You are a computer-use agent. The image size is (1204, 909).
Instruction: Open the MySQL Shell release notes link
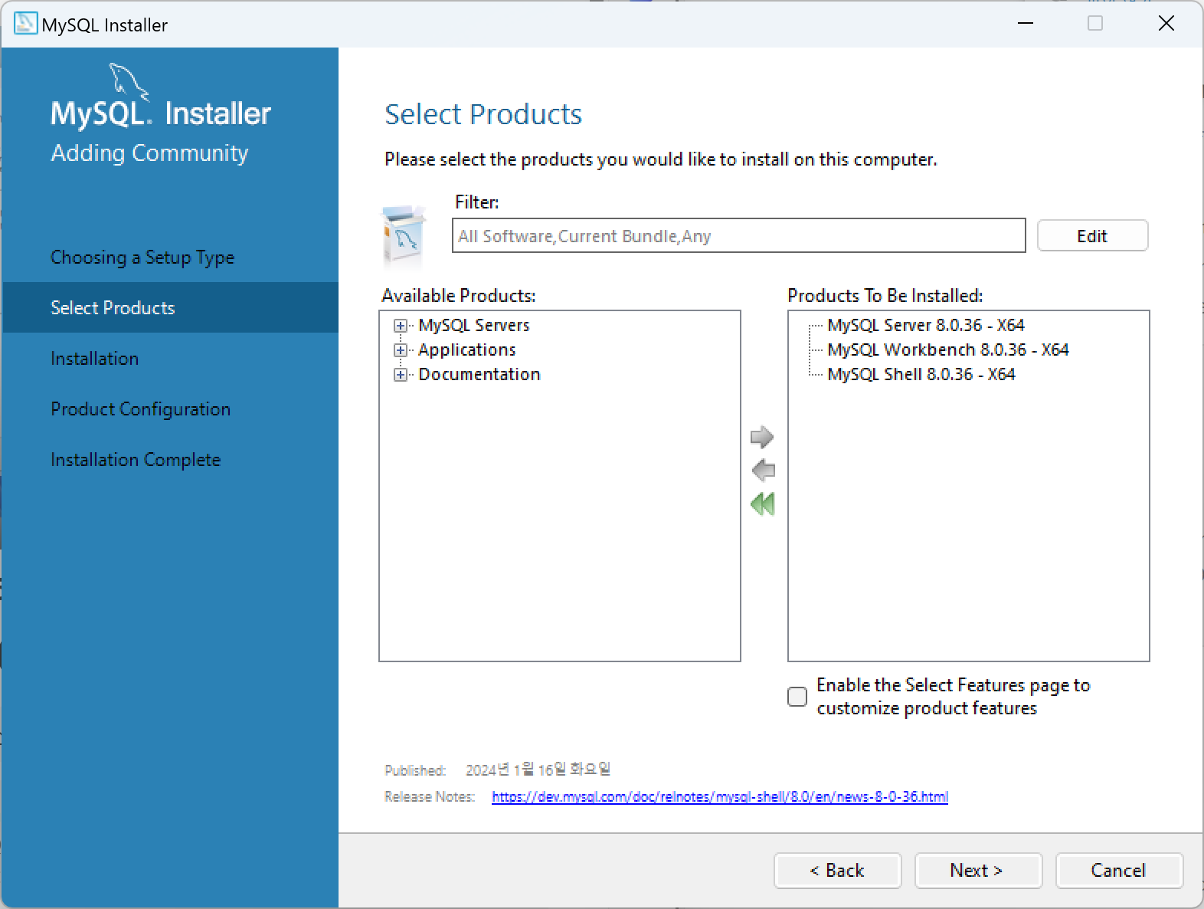(720, 796)
